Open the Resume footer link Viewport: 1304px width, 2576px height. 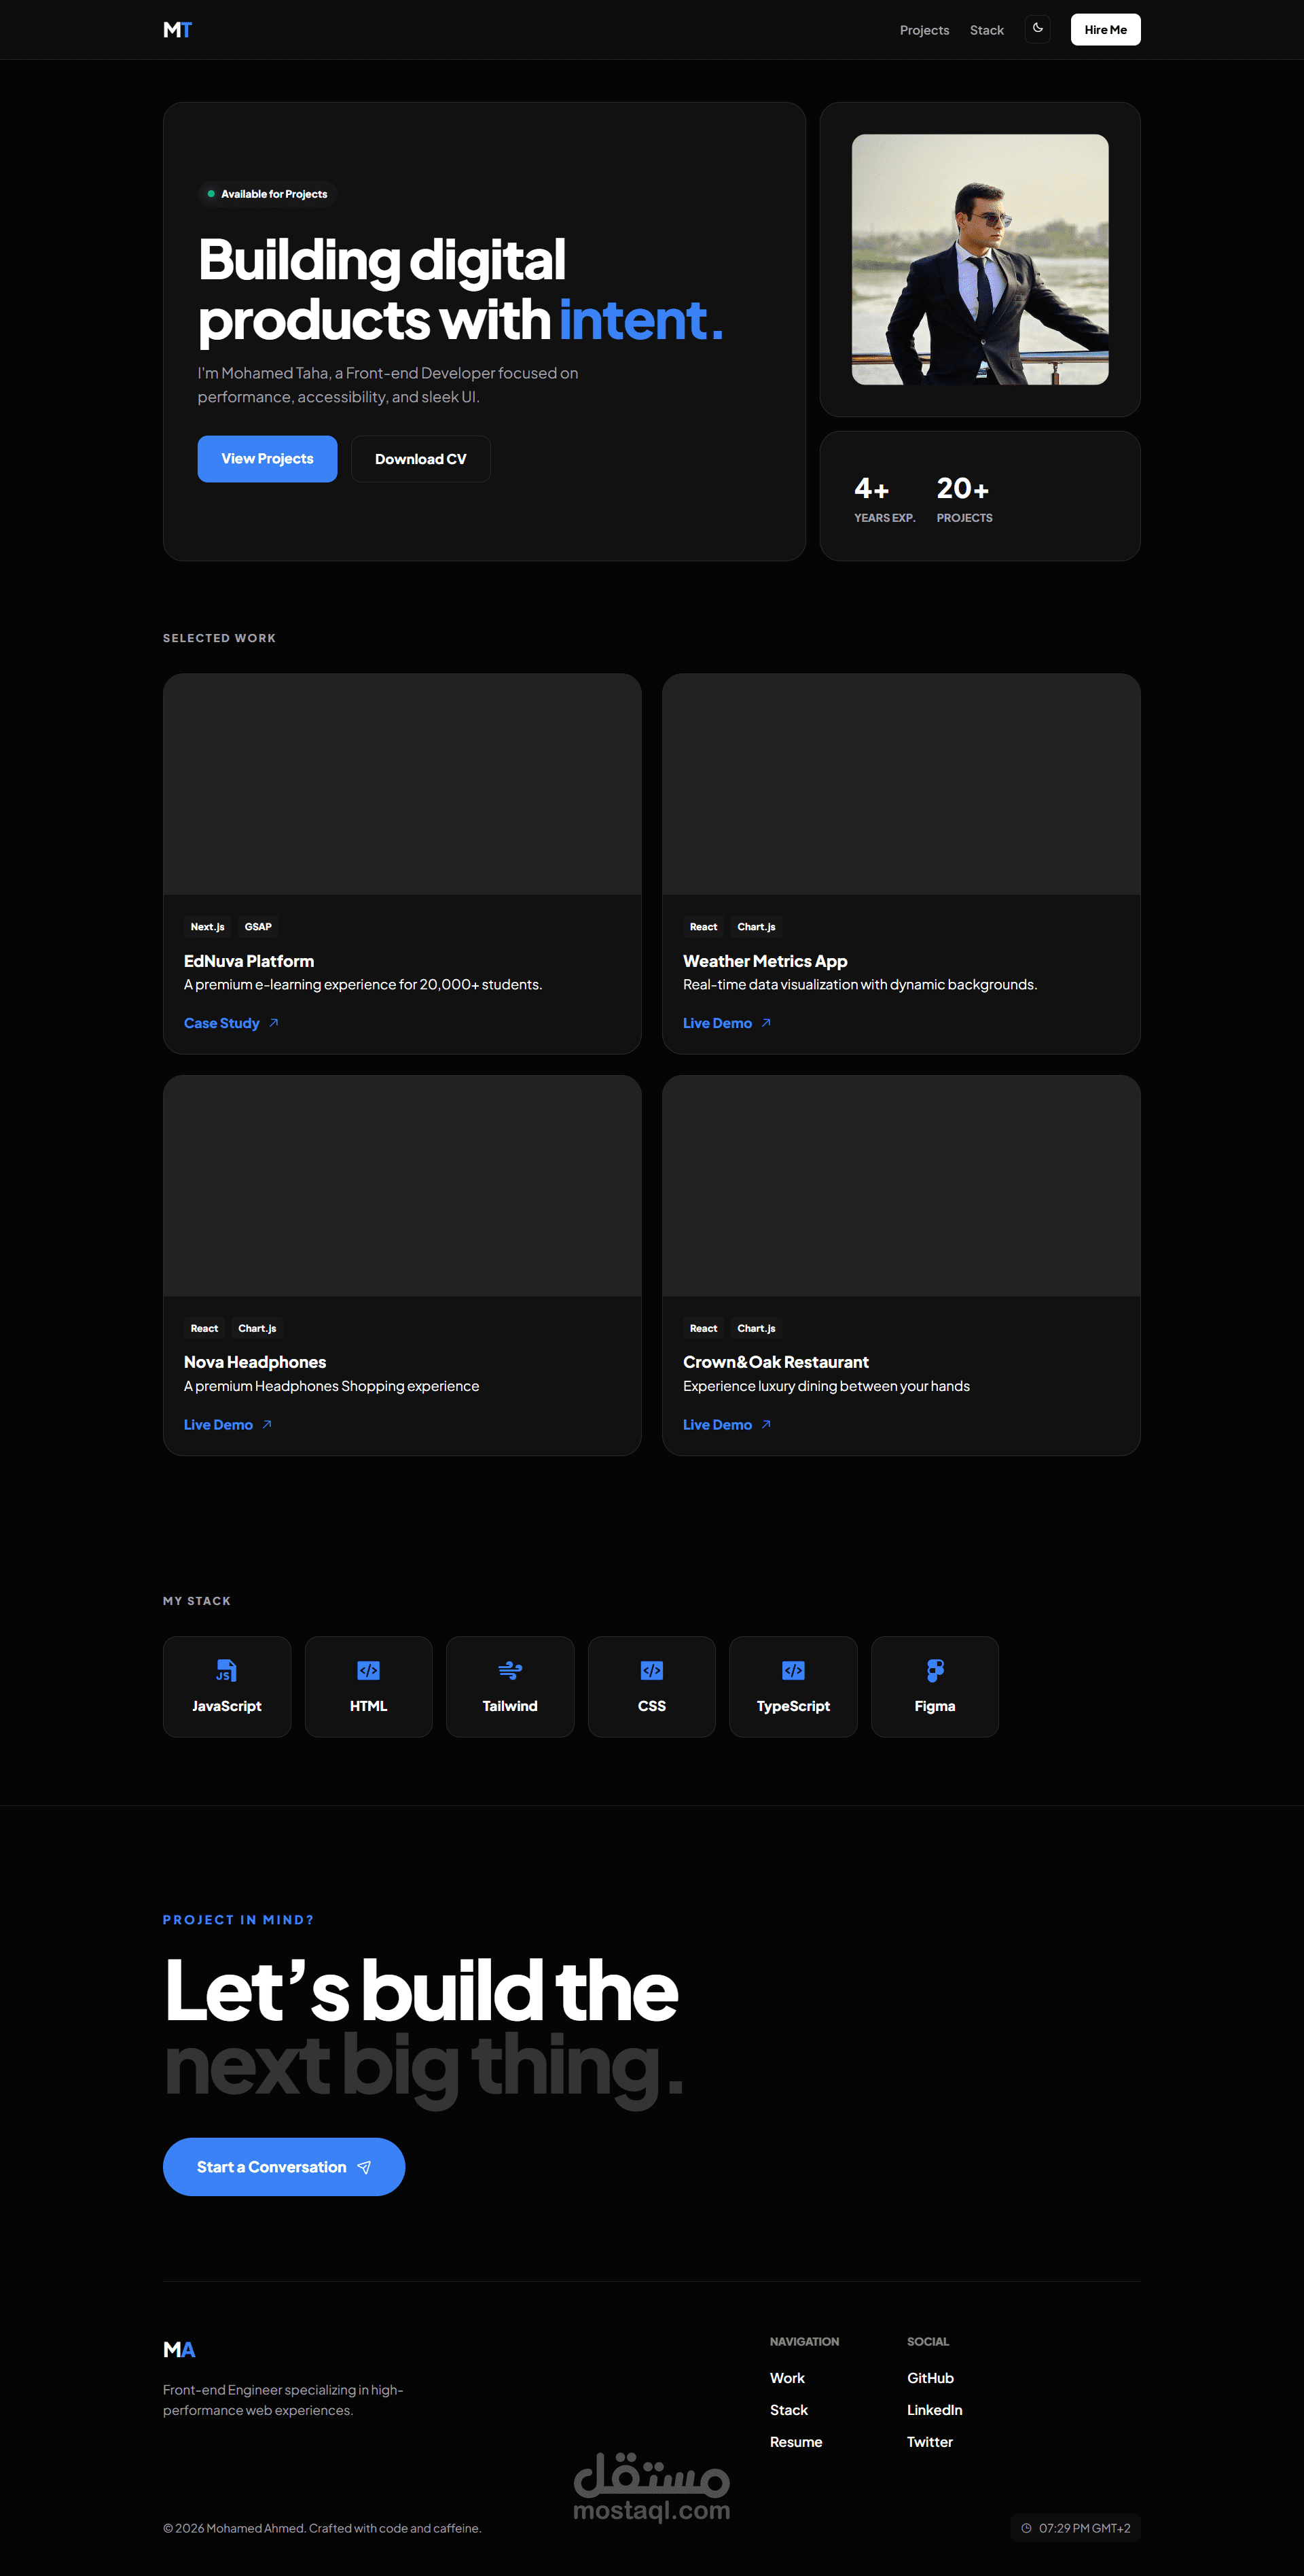pos(795,2442)
